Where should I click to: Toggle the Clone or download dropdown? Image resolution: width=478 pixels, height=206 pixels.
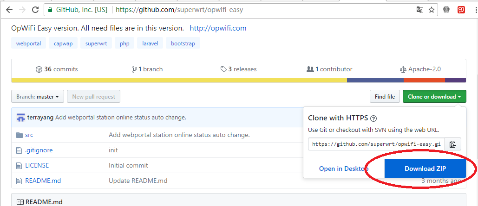point(434,97)
